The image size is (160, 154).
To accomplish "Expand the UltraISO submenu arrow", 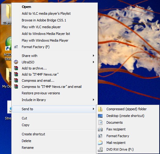I will [93, 62].
